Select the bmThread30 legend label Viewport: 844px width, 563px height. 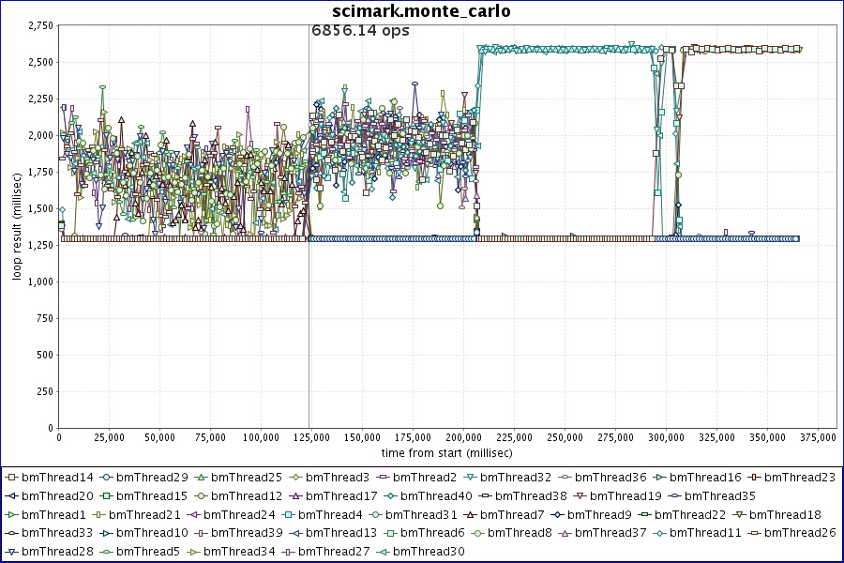[x=430, y=552]
